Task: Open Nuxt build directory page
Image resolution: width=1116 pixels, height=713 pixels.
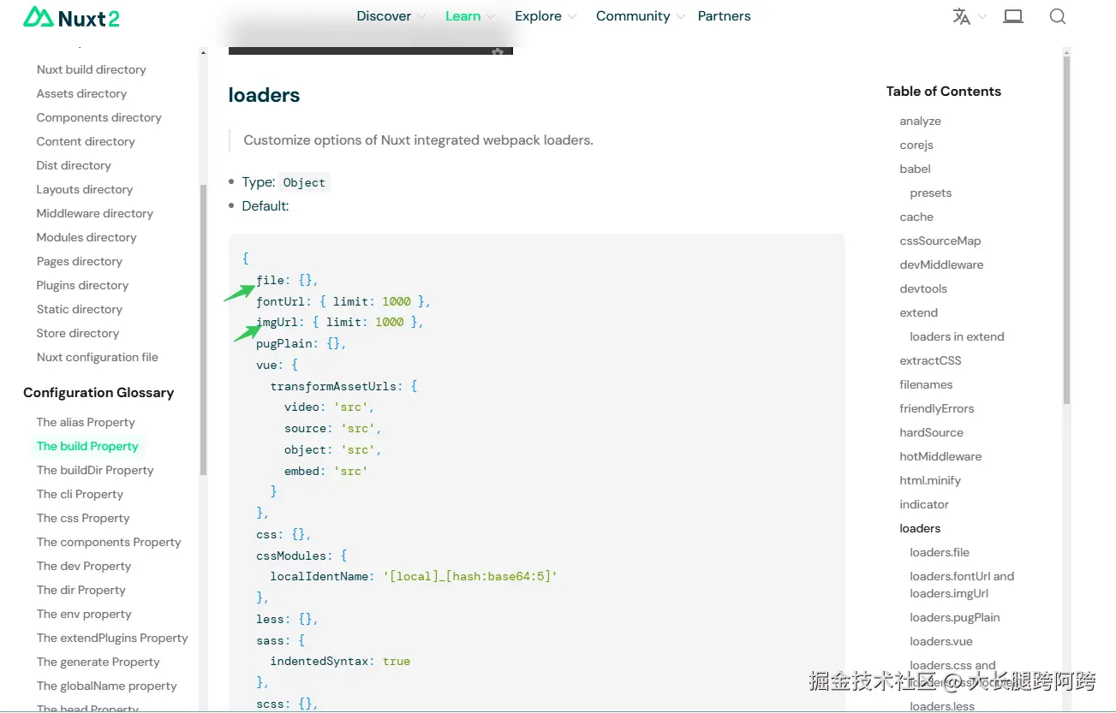Action: tap(91, 69)
